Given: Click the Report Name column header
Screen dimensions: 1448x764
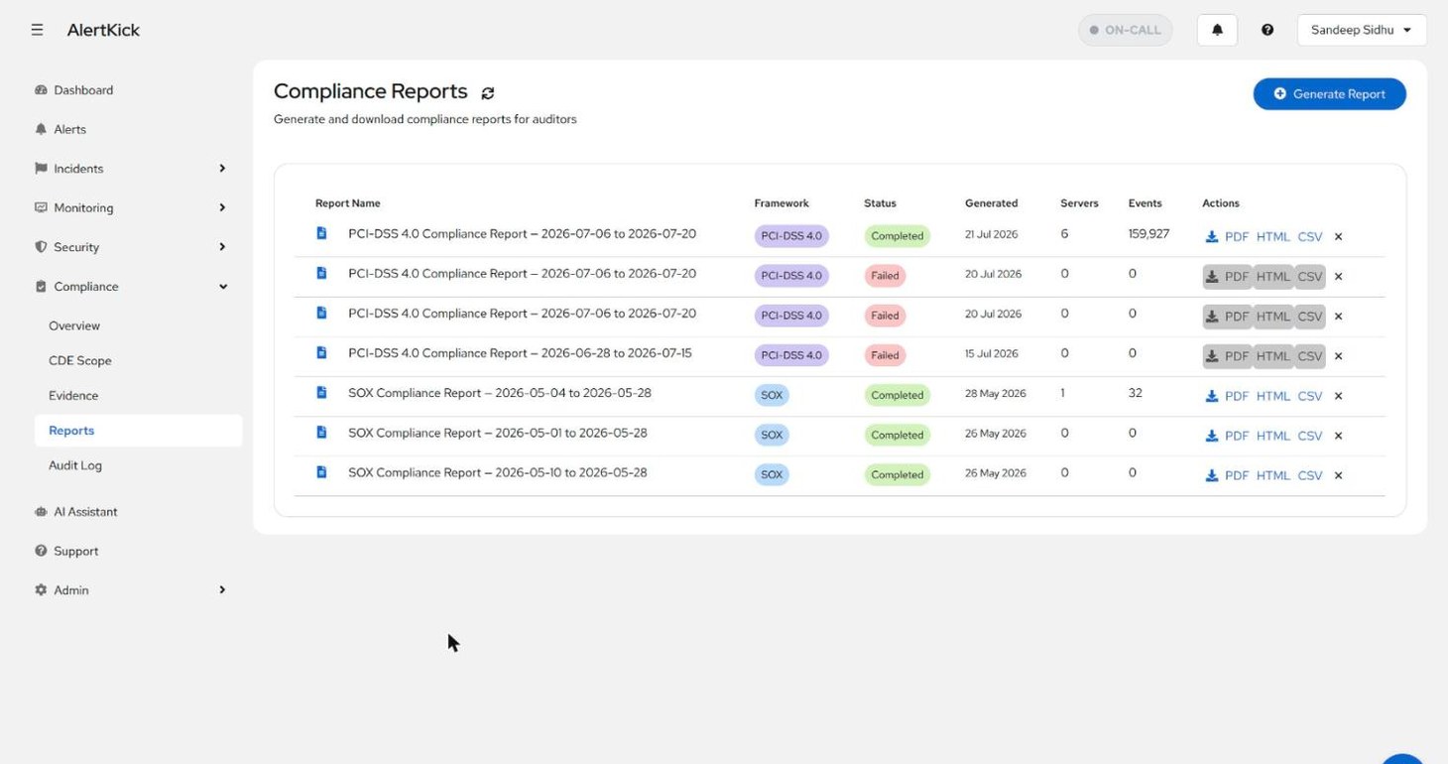Looking at the screenshot, I should (x=347, y=203).
